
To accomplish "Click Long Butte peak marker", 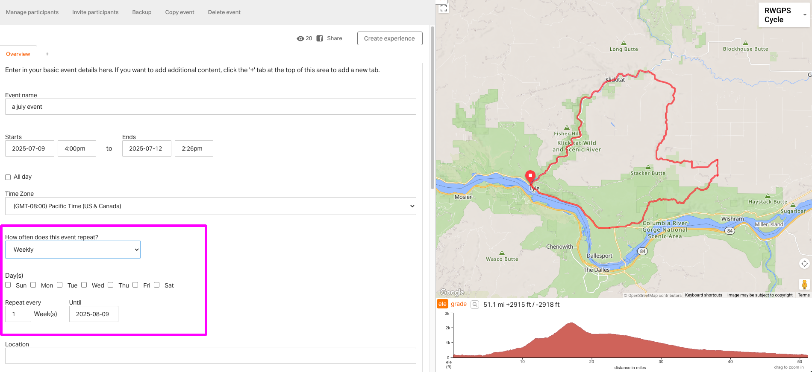I will 624,43.
